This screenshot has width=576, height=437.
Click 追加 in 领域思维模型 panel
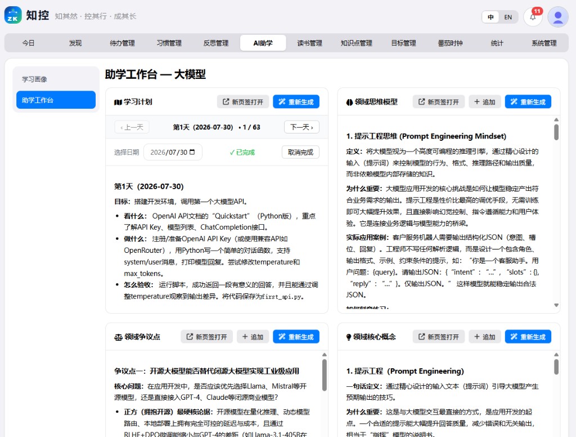point(484,101)
